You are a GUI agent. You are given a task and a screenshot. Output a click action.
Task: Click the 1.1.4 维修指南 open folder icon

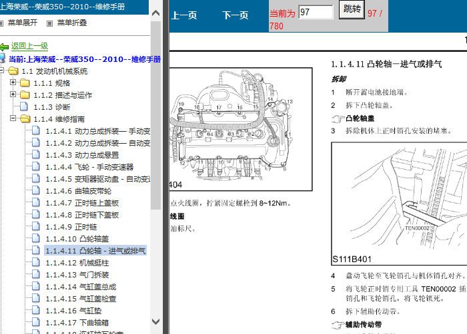[25, 118]
